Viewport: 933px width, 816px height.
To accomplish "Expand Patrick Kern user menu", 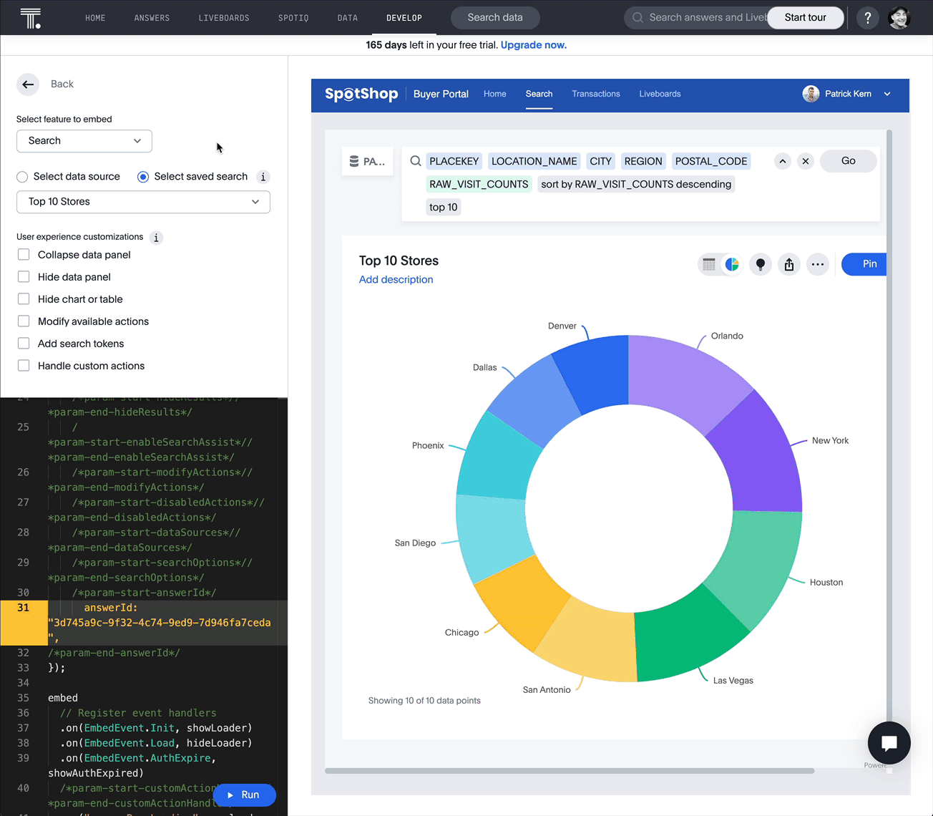I will [887, 94].
